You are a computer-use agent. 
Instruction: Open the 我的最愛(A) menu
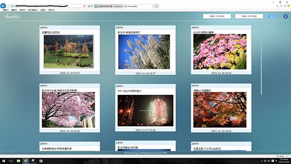click(x=33, y=10)
